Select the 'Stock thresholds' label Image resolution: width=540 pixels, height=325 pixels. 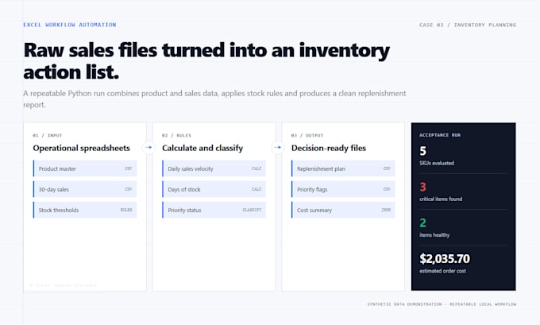pyautogui.click(x=59, y=211)
